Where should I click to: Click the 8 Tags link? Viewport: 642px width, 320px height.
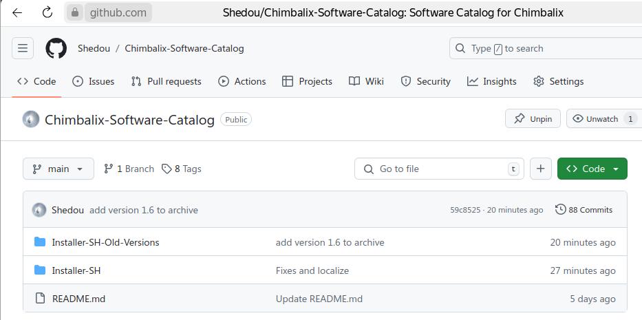(x=182, y=169)
